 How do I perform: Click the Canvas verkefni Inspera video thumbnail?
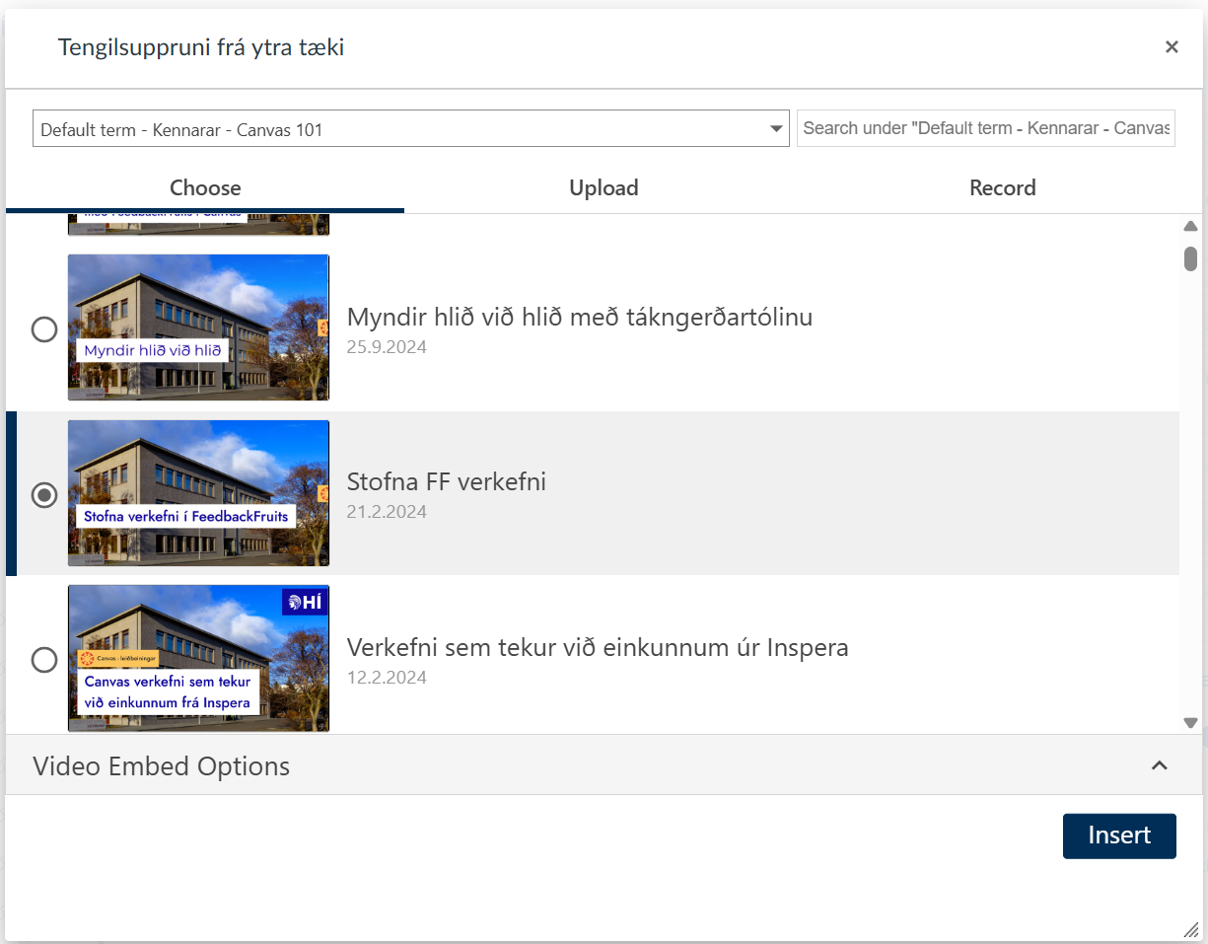198,658
